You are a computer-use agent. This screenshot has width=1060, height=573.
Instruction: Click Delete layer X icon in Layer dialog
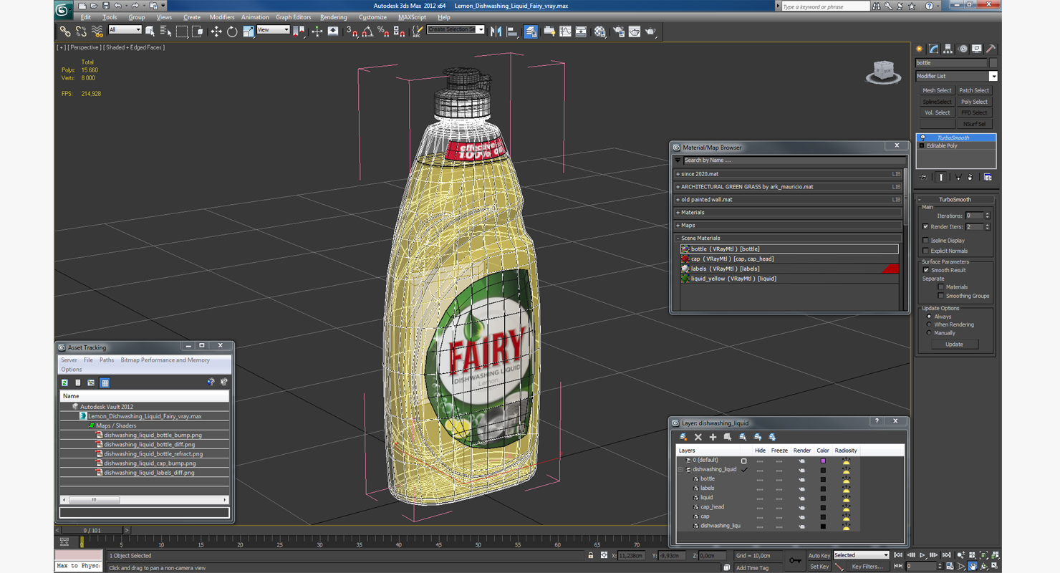pyautogui.click(x=698, y=437)
